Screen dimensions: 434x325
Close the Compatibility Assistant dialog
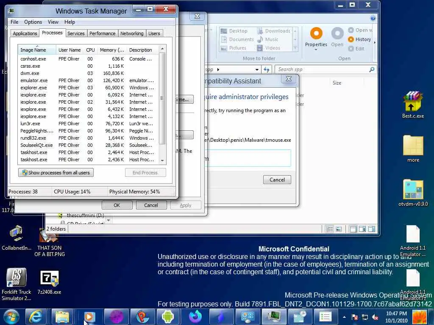(x=289, y=79)
